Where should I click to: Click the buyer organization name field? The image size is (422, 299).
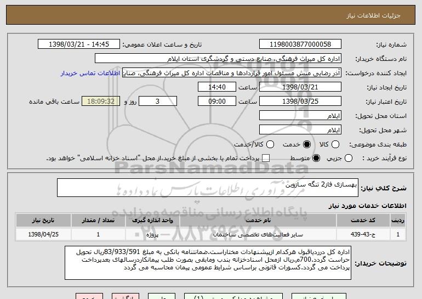point(218,59)
